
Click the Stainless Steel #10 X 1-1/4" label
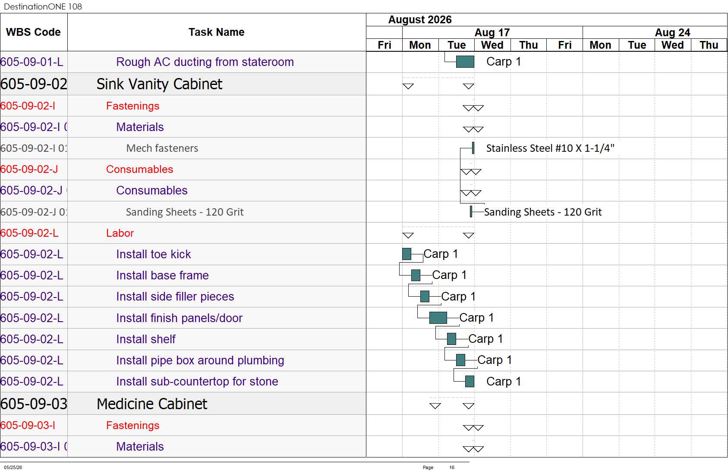pyautogui.click(x=550, y=148)
